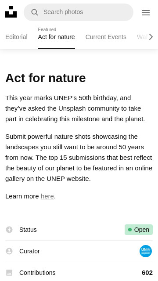
Task: Click the Curator person icon
Action: coord(9,251)
